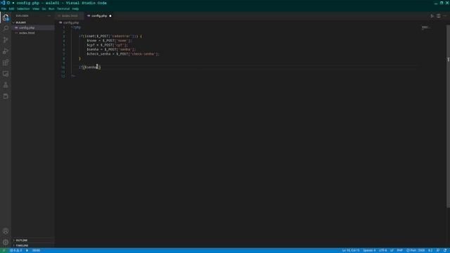450x253 pixels.
Task: Click the minimap code preview
Action: (426, 27)
